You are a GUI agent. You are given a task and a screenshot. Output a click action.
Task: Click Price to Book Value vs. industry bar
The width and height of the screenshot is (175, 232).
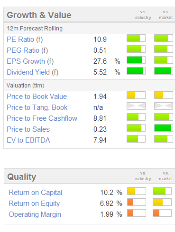tap(136, 95)
